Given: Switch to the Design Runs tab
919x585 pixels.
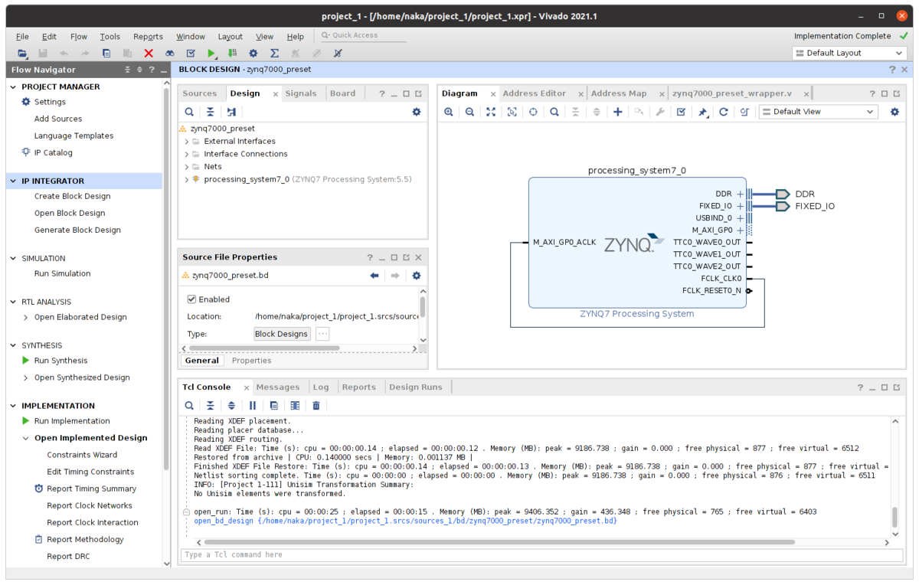Looking at the screenshot, I should (x=416, y=387).
